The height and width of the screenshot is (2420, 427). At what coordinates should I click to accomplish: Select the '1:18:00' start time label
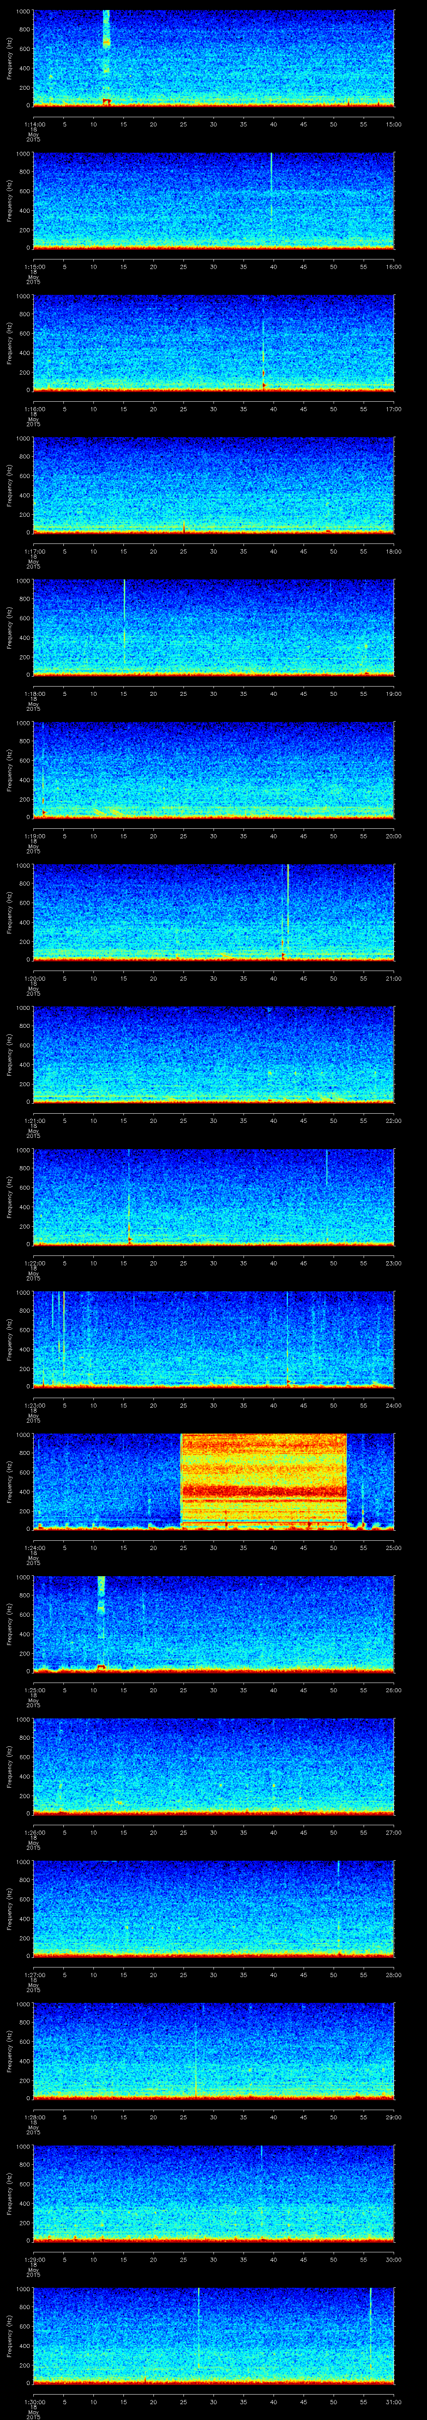click(x=34, y=693)
